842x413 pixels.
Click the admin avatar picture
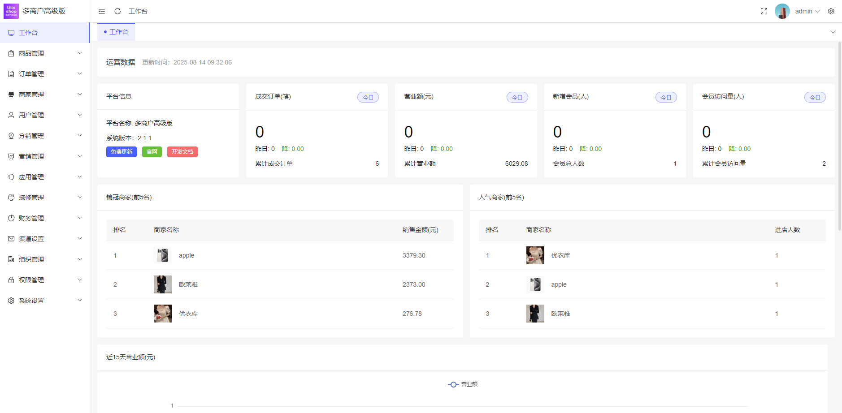click(x=782, y=11)
